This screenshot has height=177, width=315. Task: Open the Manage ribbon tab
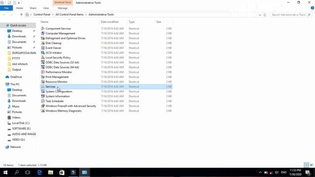(63, 8)
